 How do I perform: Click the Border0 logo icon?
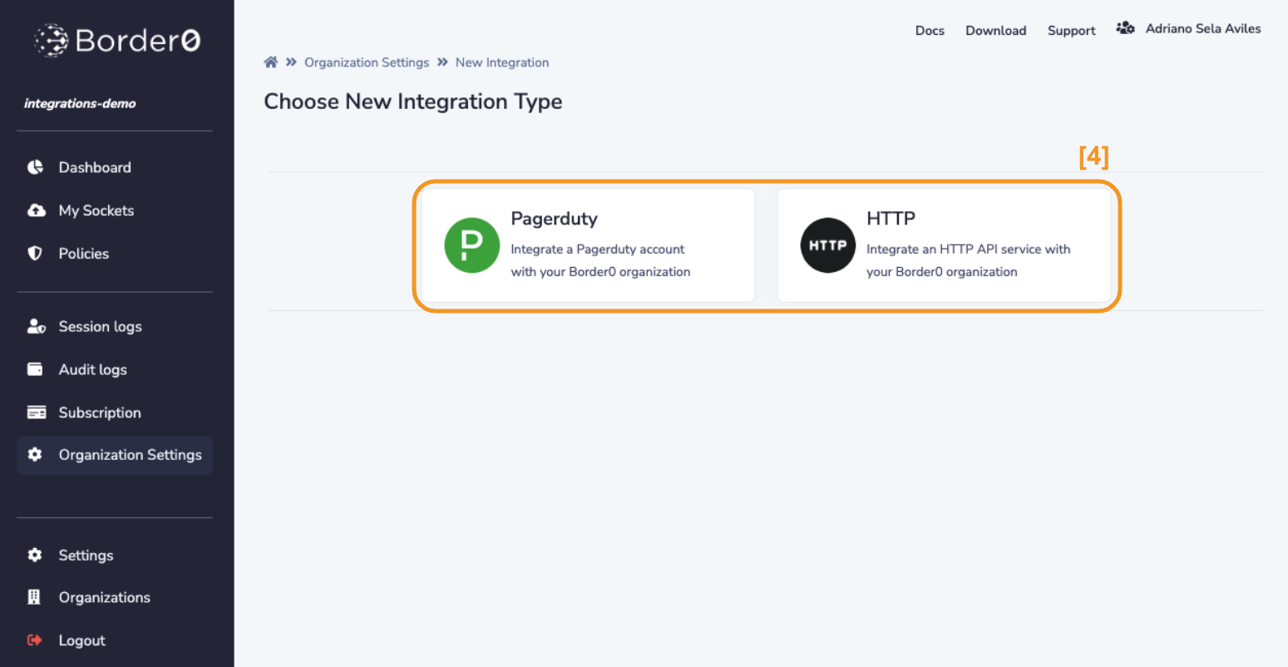52,40
